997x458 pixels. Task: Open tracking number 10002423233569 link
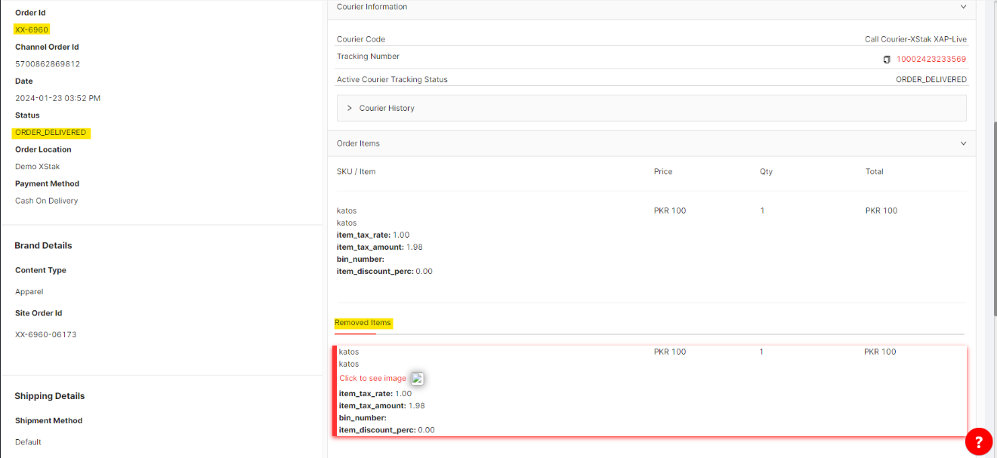pos(931,60)
